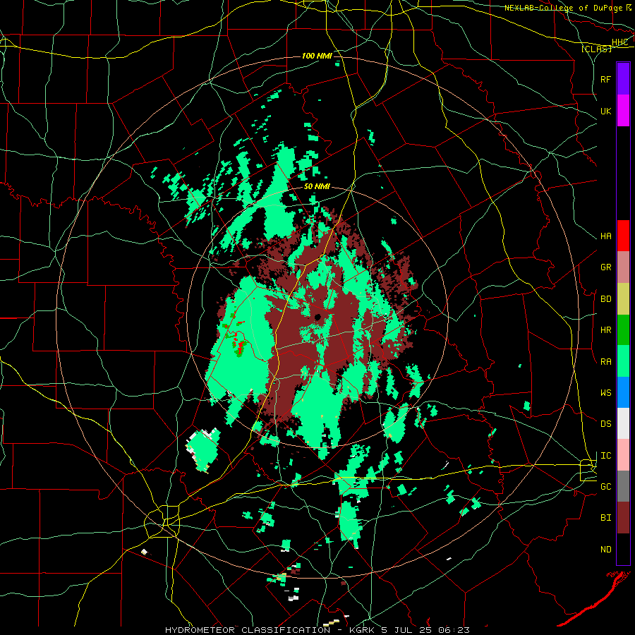The width and height of the screenshot is (635, 635).
Task: Click the RF legend label
Action: click(605, 79)
